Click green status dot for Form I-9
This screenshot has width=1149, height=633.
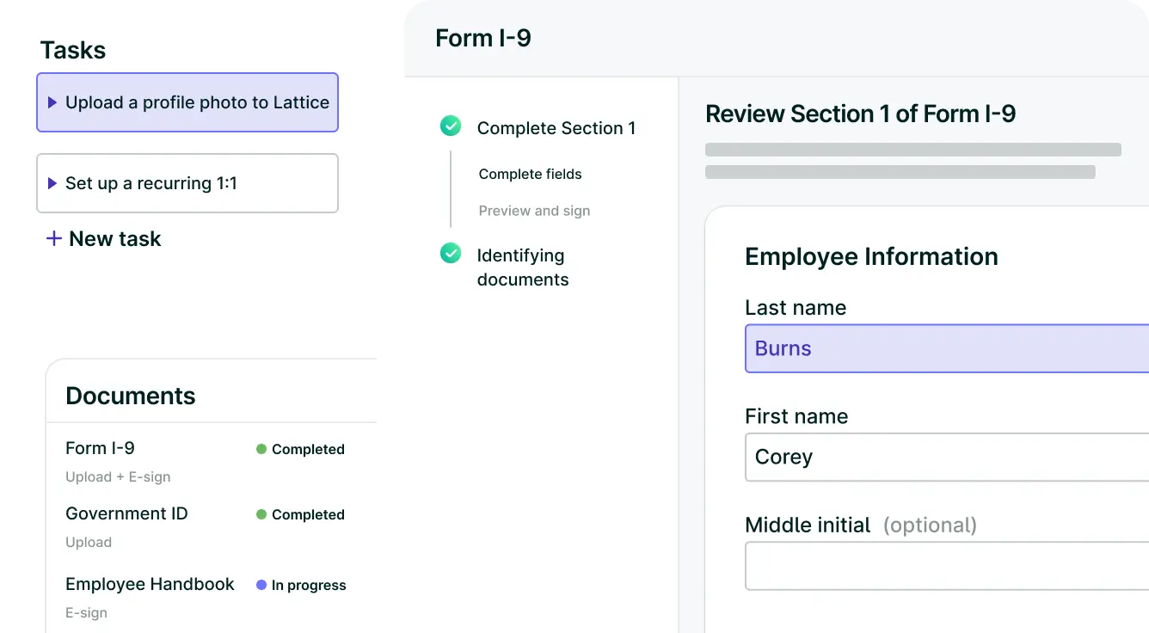pos(261,449)
